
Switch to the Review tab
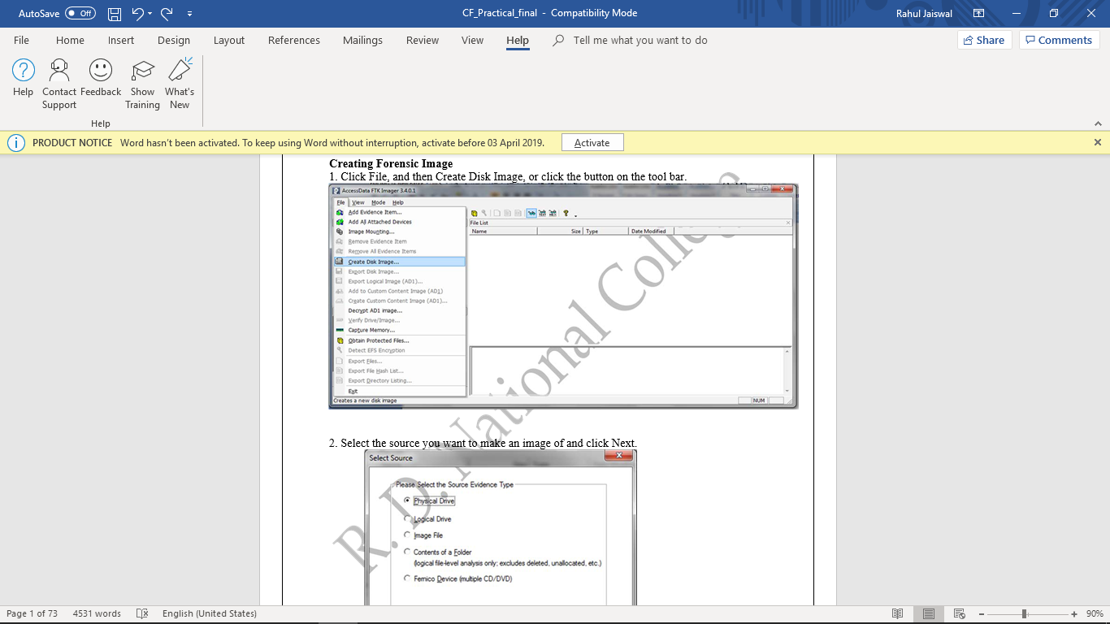(x=423, y=40)
